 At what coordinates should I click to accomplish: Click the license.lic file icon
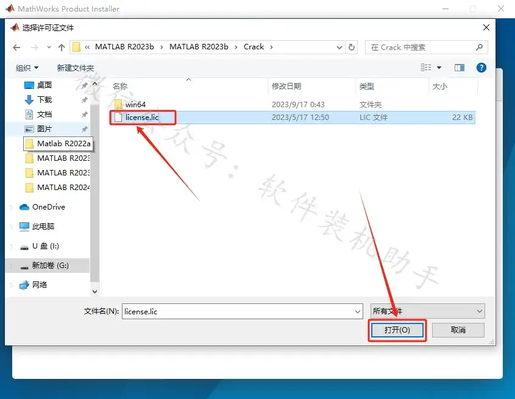pyautogui.click(x=118, y=117)
